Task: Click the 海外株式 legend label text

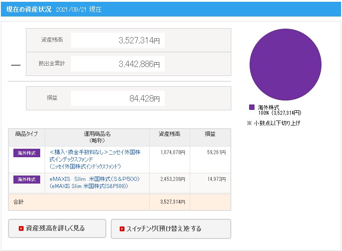Action: (268, 107)
